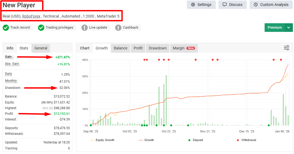
Task: Click the $78,597.64 withdrawals value
Action: [62, 134]
